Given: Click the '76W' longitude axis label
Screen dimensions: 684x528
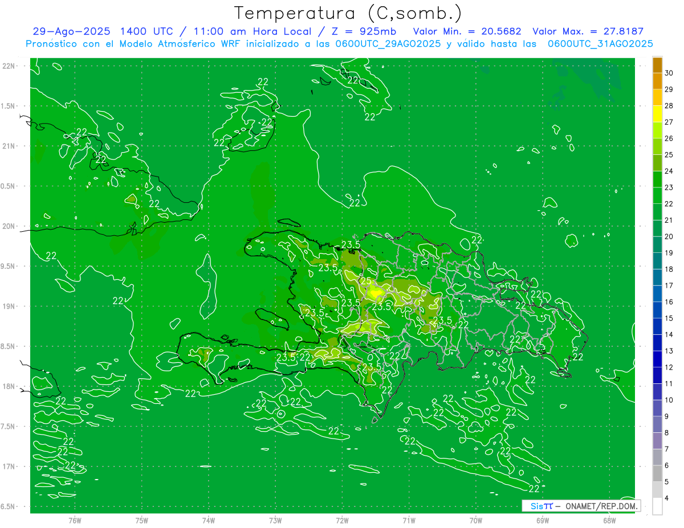Looking at the screenshot, I should [75, 520].
